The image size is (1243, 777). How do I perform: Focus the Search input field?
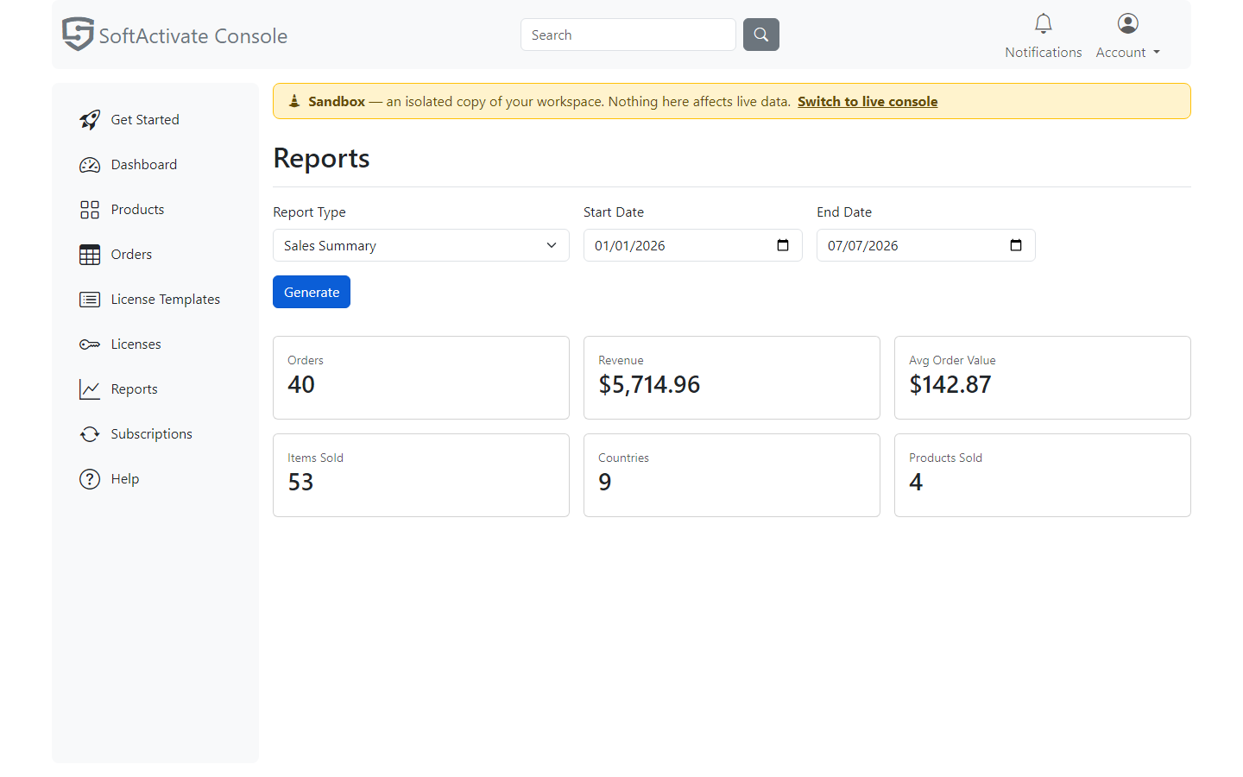[628, 35]
